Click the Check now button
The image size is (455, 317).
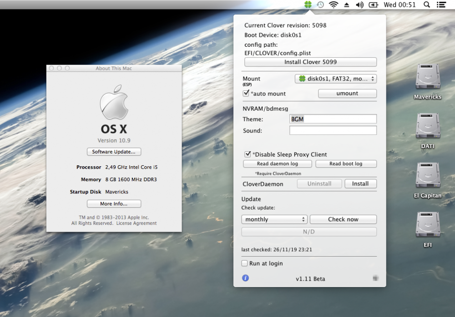coord(343,219)
